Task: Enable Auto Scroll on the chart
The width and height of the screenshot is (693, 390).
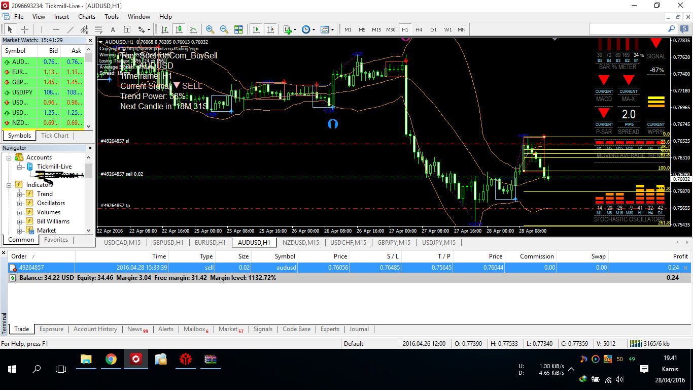Action: [257, 29]
